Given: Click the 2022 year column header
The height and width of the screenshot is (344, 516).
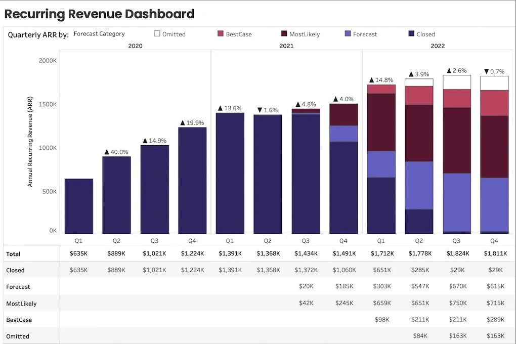Looking at the screenshot, I should tap(438, 46).
